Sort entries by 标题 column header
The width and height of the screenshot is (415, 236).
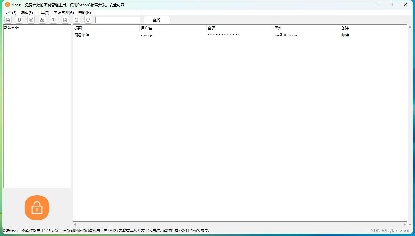point(77,28)
